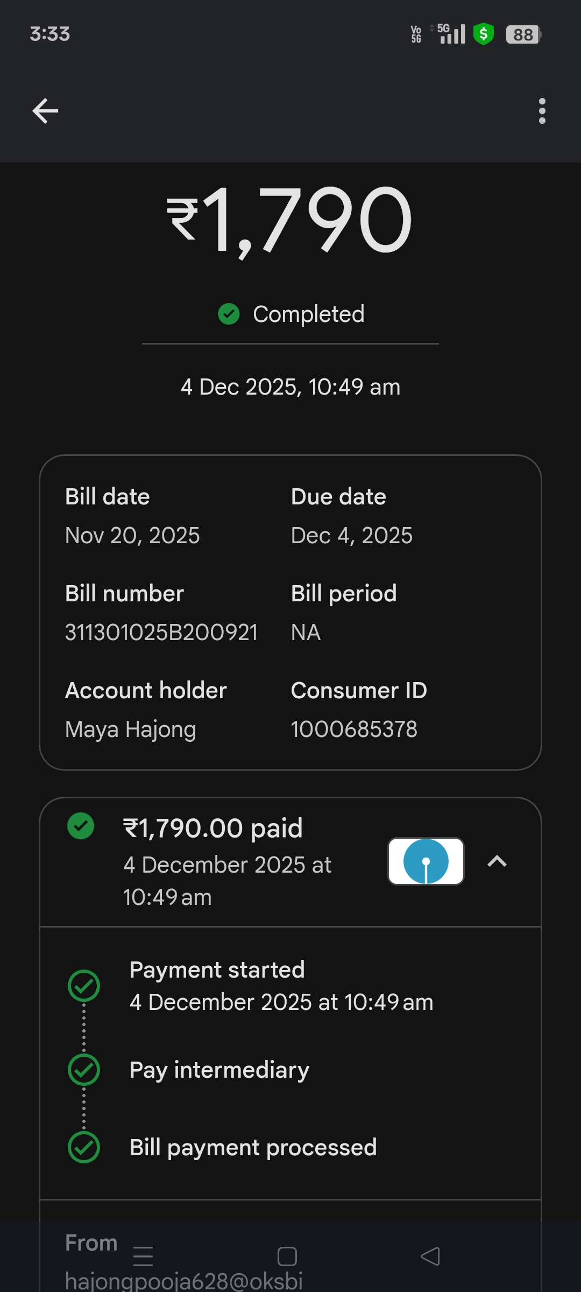Tap the Payment started step checkmark

pos(84,986)
